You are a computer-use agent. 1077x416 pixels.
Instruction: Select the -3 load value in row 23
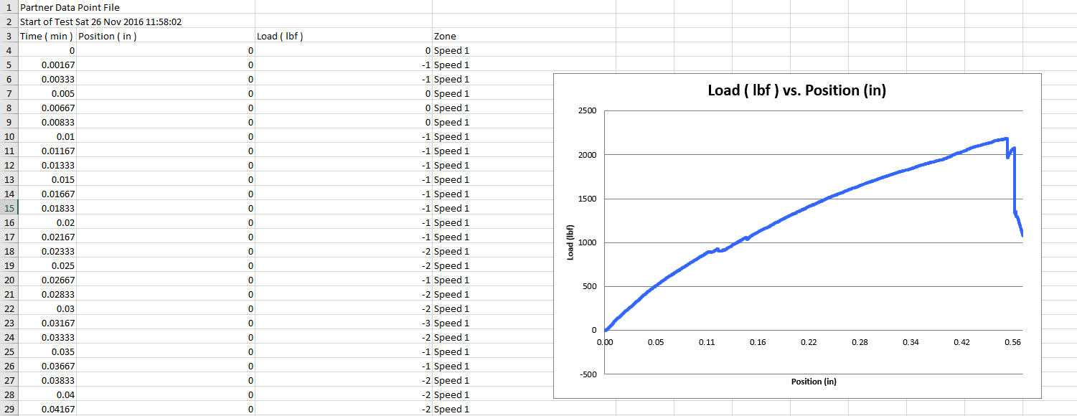tap(343, 323)
